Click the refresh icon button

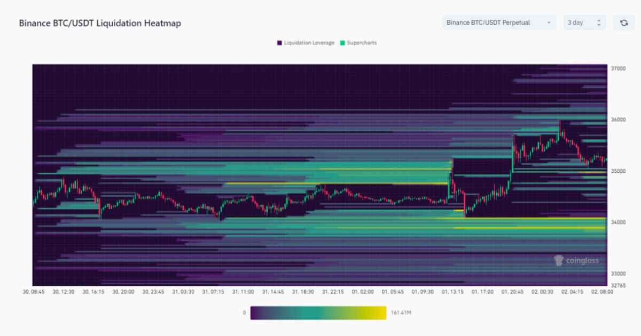coord(623,23)
